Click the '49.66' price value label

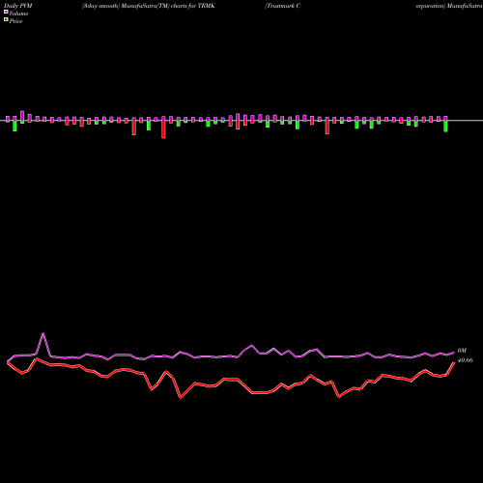465,360
